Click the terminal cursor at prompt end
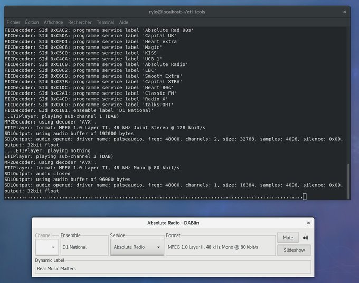 point(305,196)
